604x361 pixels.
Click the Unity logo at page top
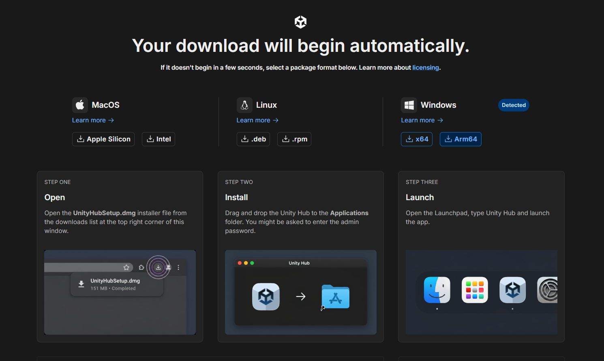click(300, 22)
